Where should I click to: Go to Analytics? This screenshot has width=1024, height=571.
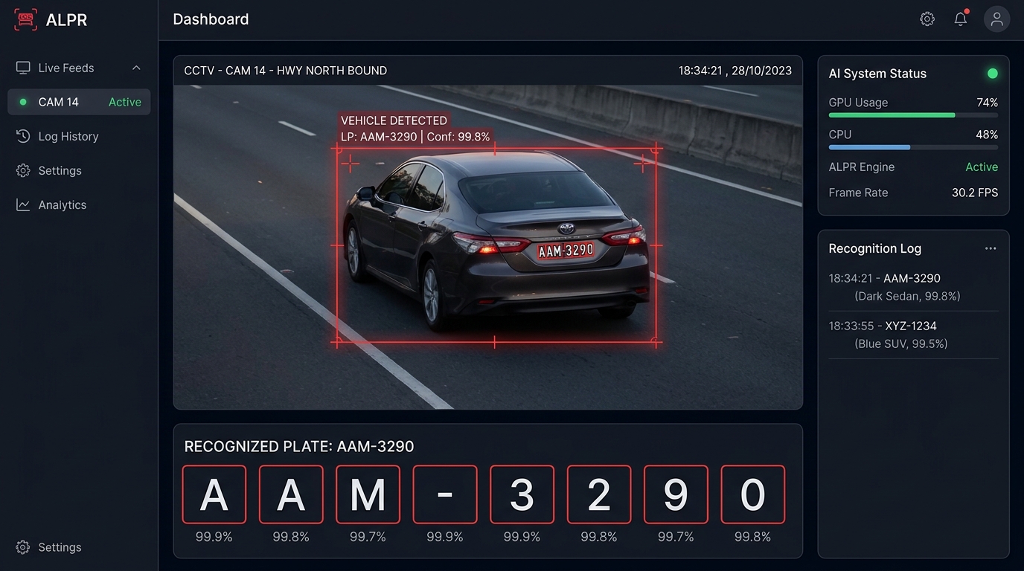point(63,204)
